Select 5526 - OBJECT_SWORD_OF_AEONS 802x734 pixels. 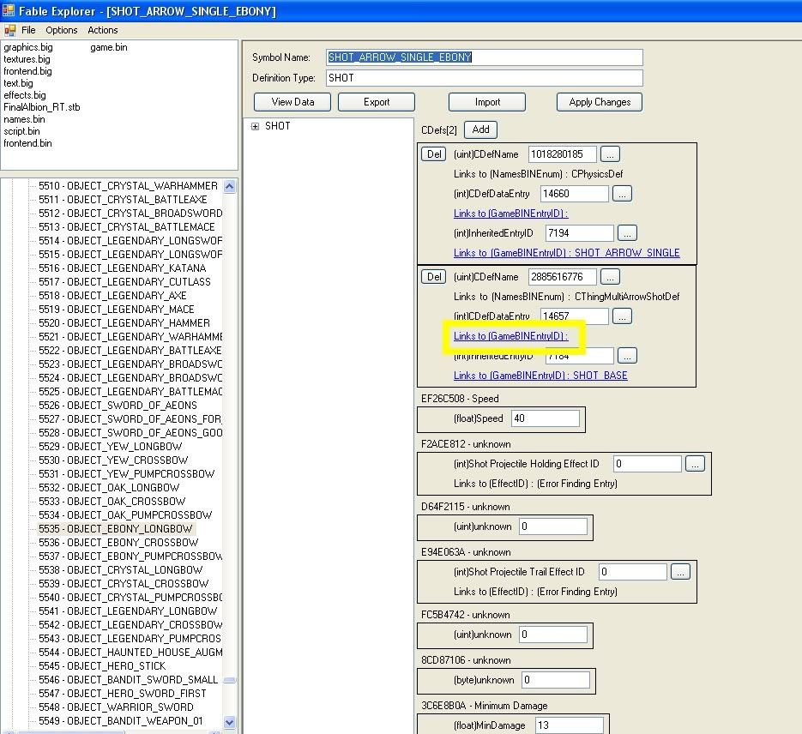pyautogui.click(x=118, y=406)
